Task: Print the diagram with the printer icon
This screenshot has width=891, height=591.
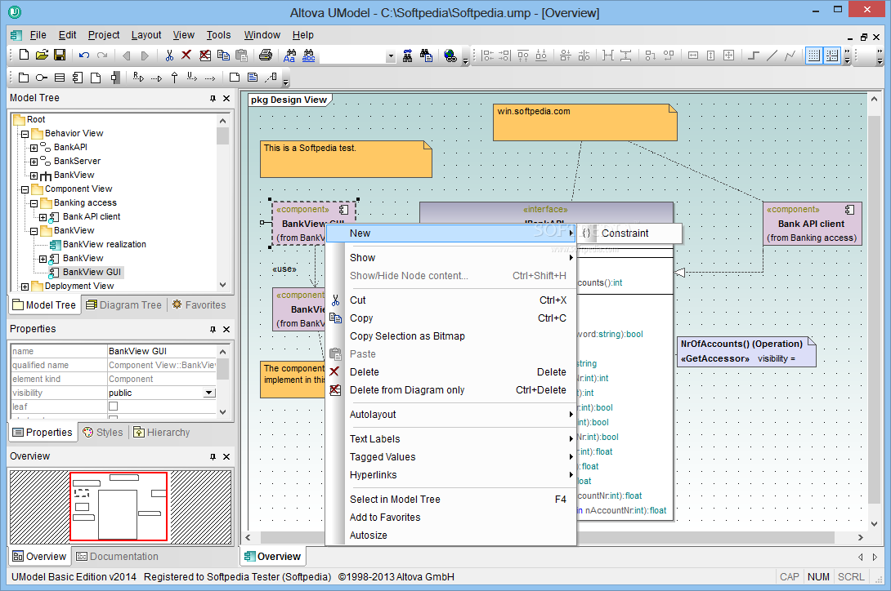Action: click(x=266, y=55)
